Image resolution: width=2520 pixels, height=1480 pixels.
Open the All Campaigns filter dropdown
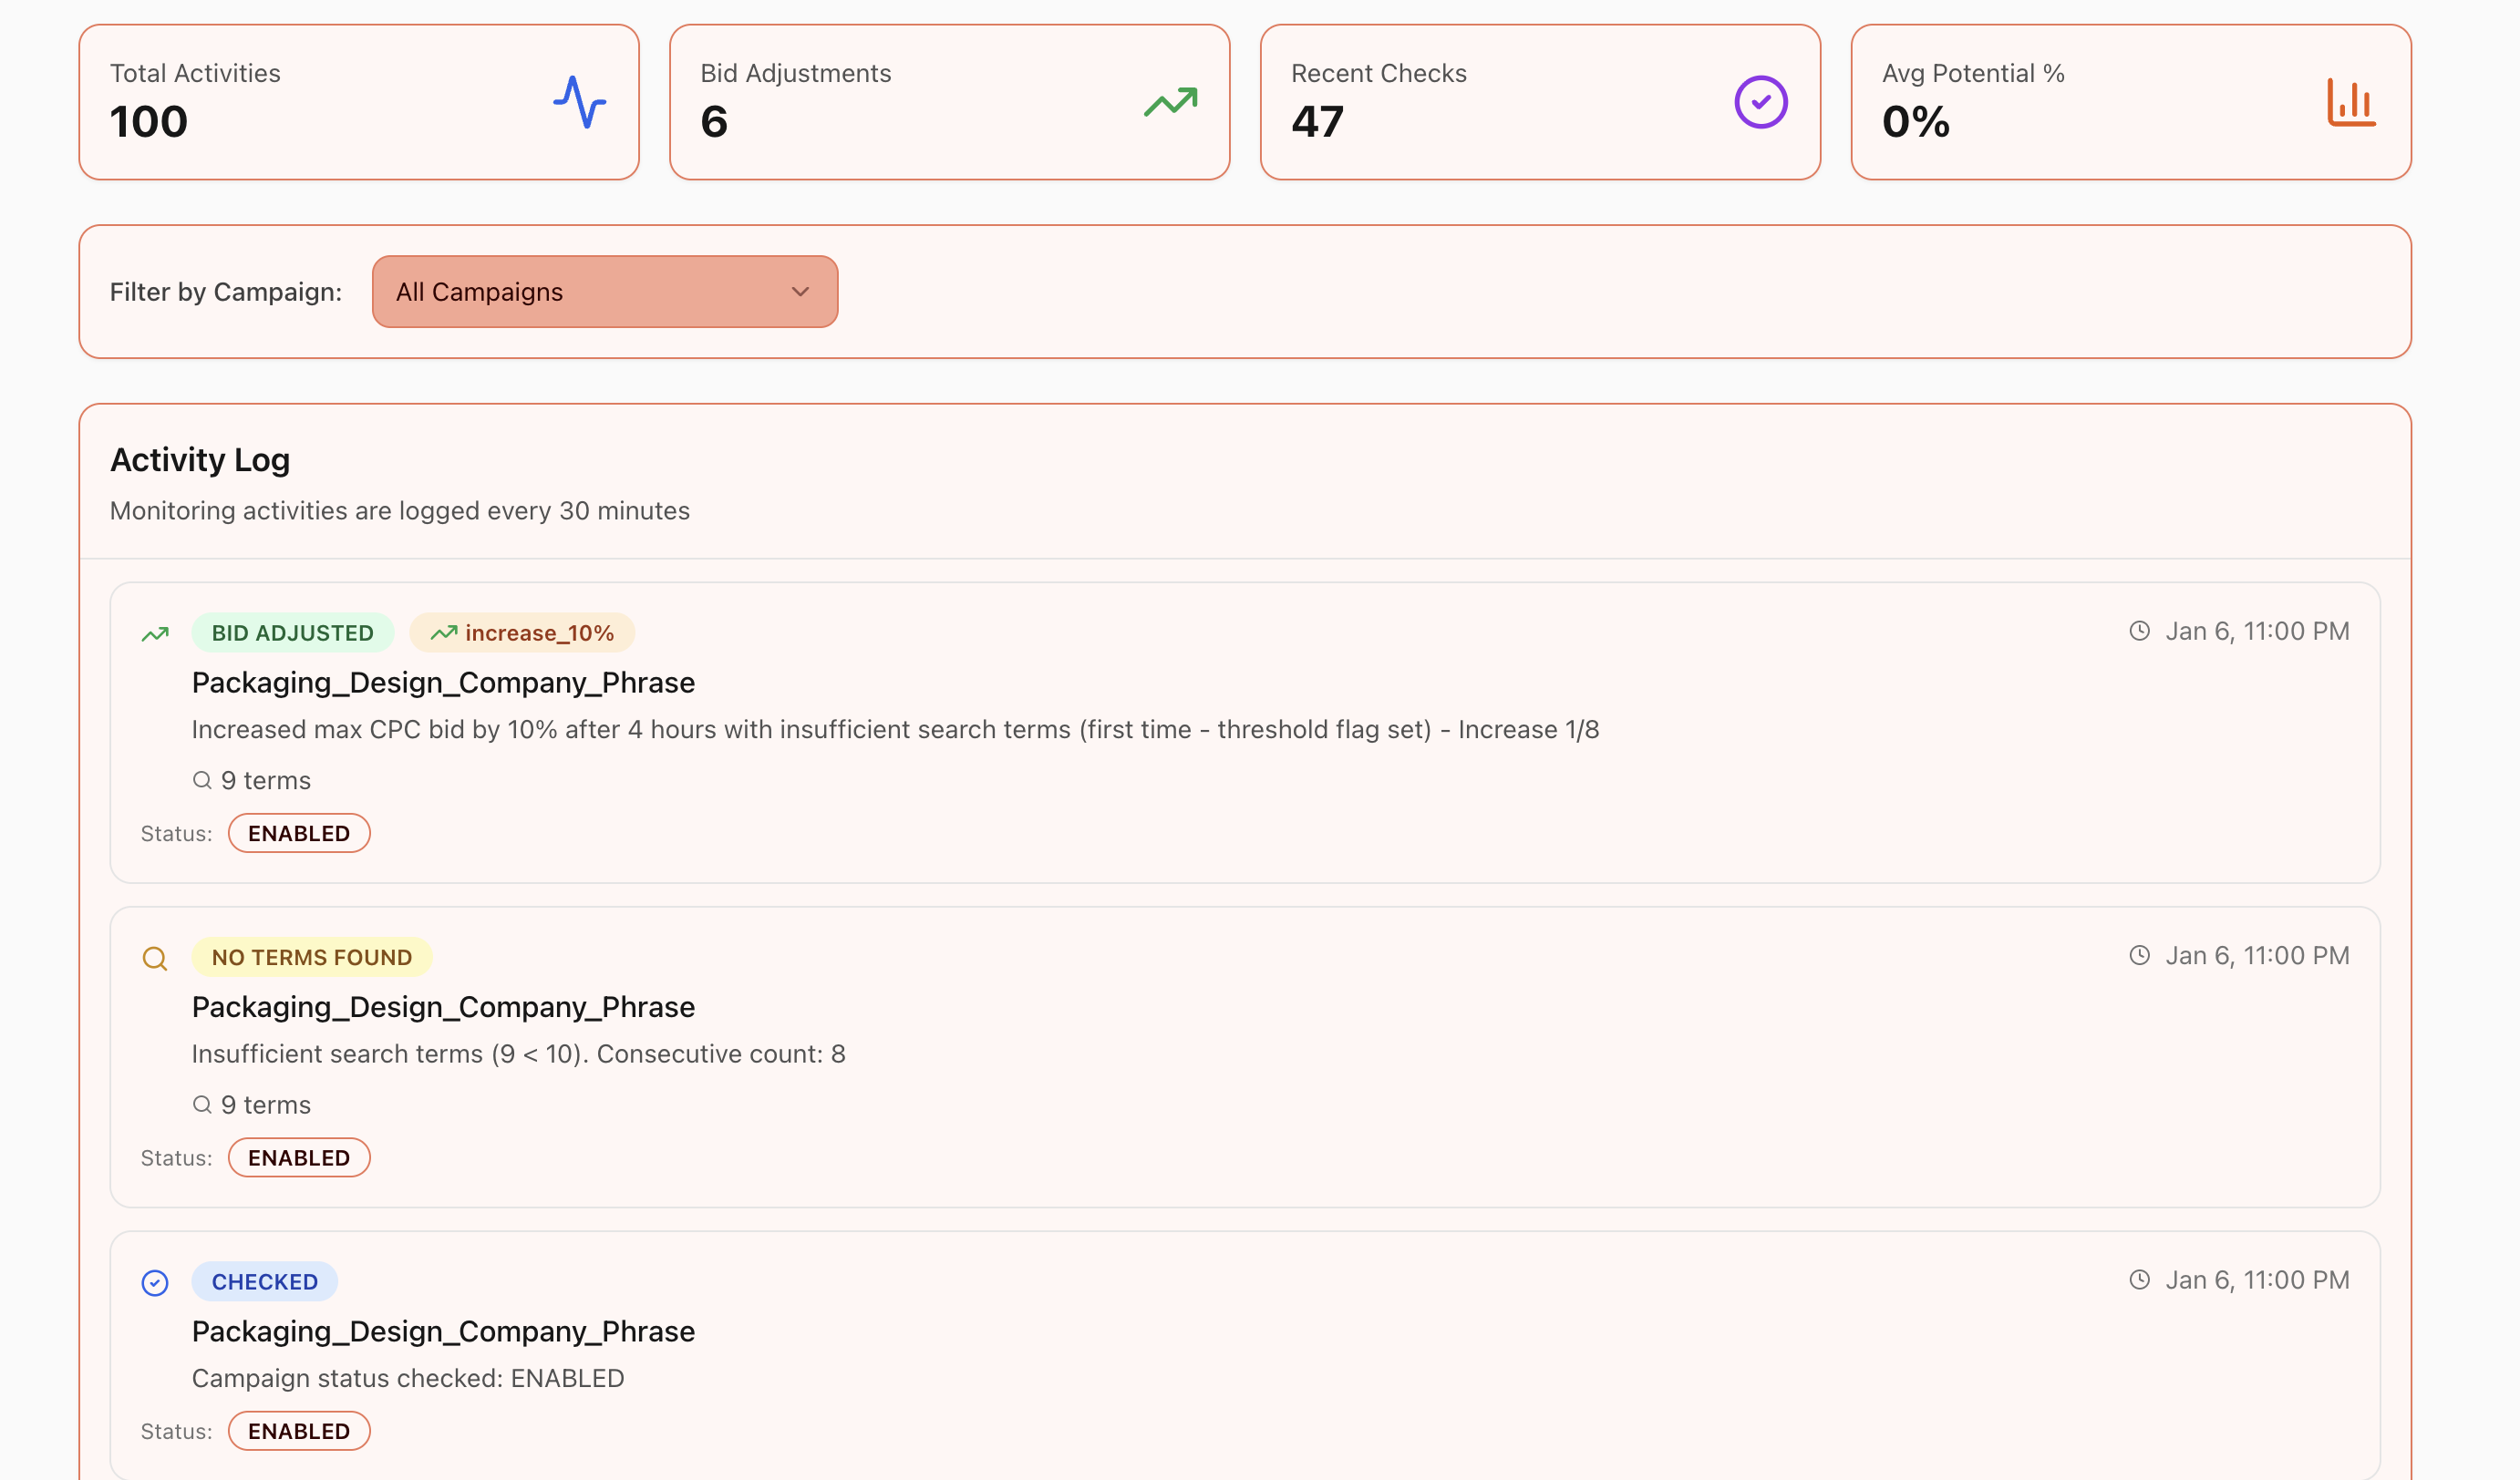click(x=604, y=292)
